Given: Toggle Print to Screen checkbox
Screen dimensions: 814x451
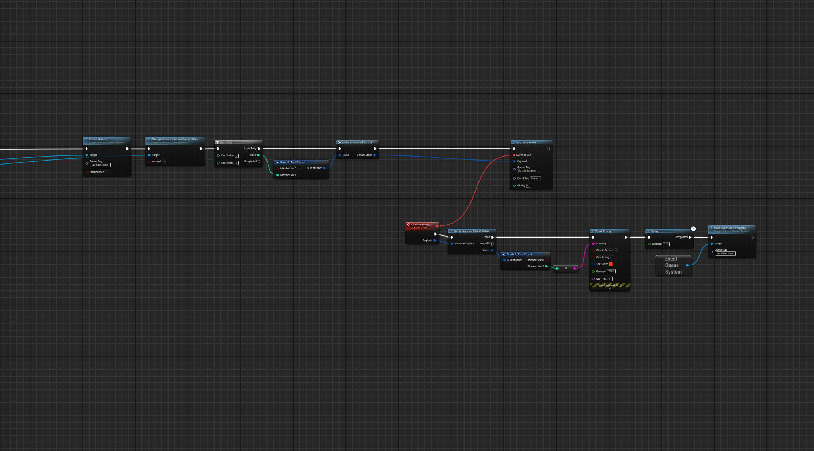Looking at the screenshot, I should tap(616, 250).
